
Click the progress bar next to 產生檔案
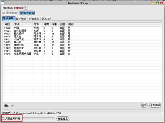(x=38, y=119)
